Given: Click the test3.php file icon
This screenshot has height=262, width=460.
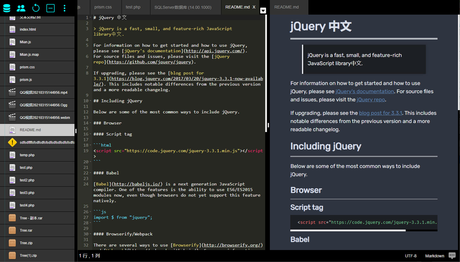Looking at the screenshot, I should (x=12, y=193).
